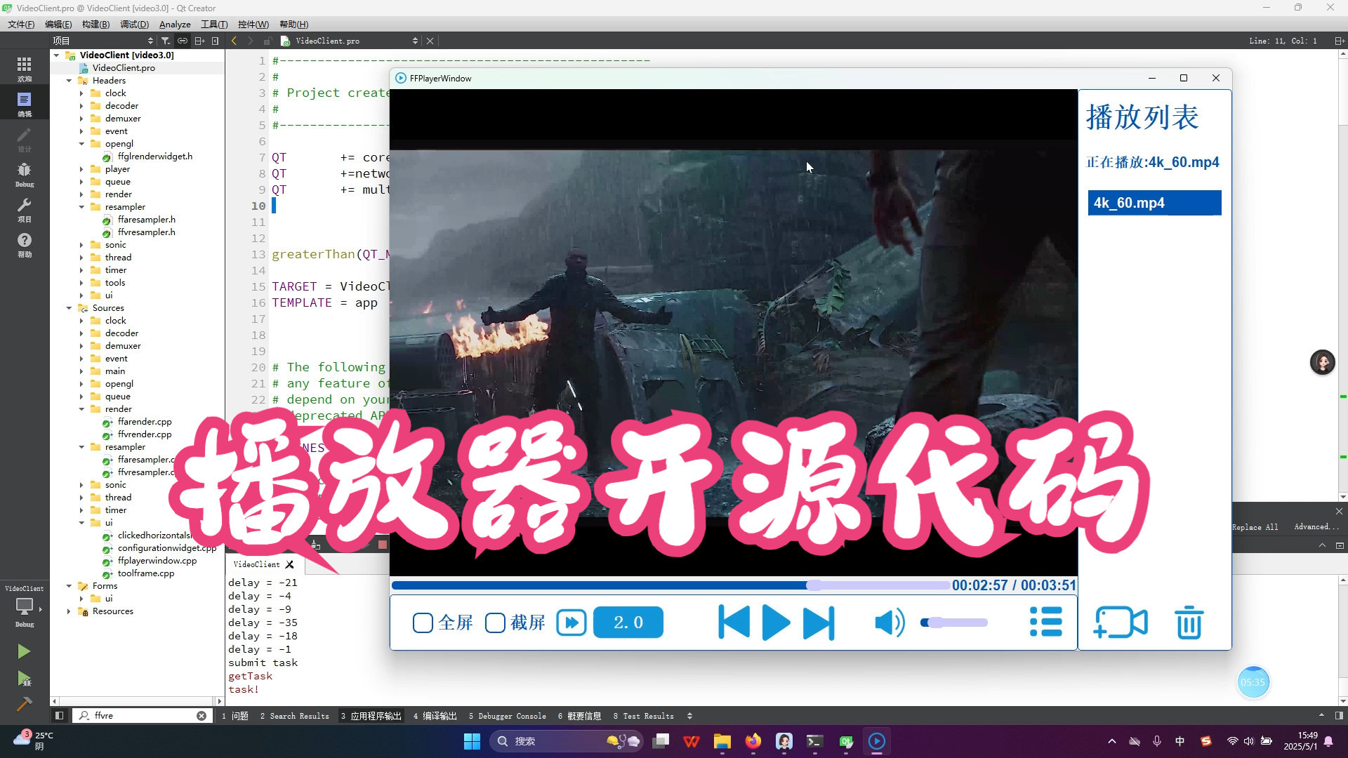Image resolution: width=1348 pixels, height=758 pixels.
Task: Click Replace All button
Action: [1255, 527]
